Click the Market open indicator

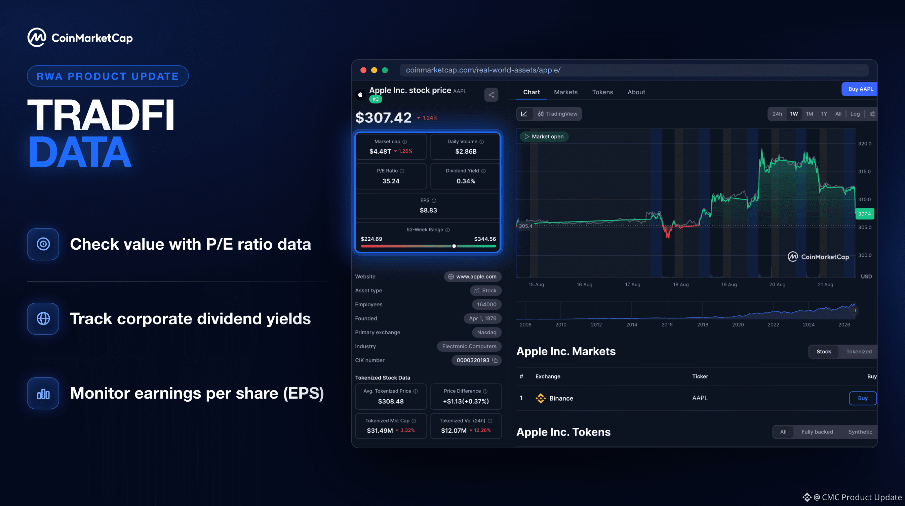[x=544, y=137]
